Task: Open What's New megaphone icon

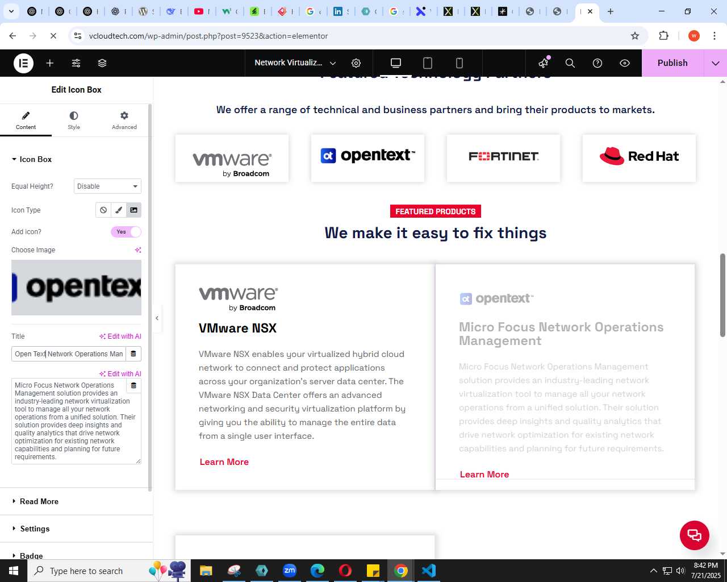Action: click(x=544, y=63)
